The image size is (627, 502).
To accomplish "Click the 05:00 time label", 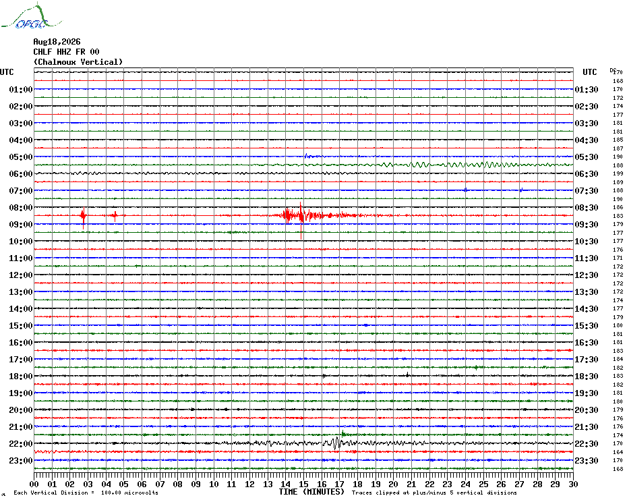I will 21,157.
